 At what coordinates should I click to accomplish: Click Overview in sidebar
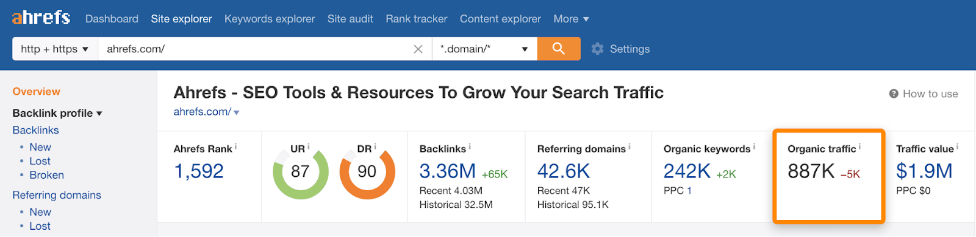37,92
